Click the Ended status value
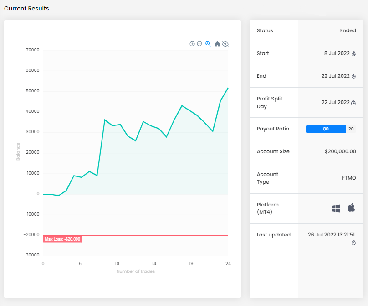This screenshot has width=368, height=306. point(348,31)
